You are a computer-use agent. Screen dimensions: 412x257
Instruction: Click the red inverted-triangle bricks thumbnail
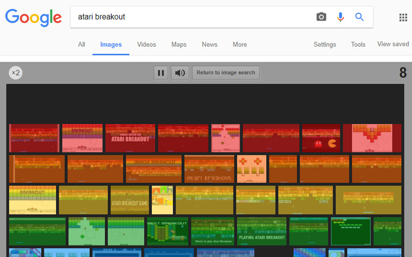tap(372, 138)
